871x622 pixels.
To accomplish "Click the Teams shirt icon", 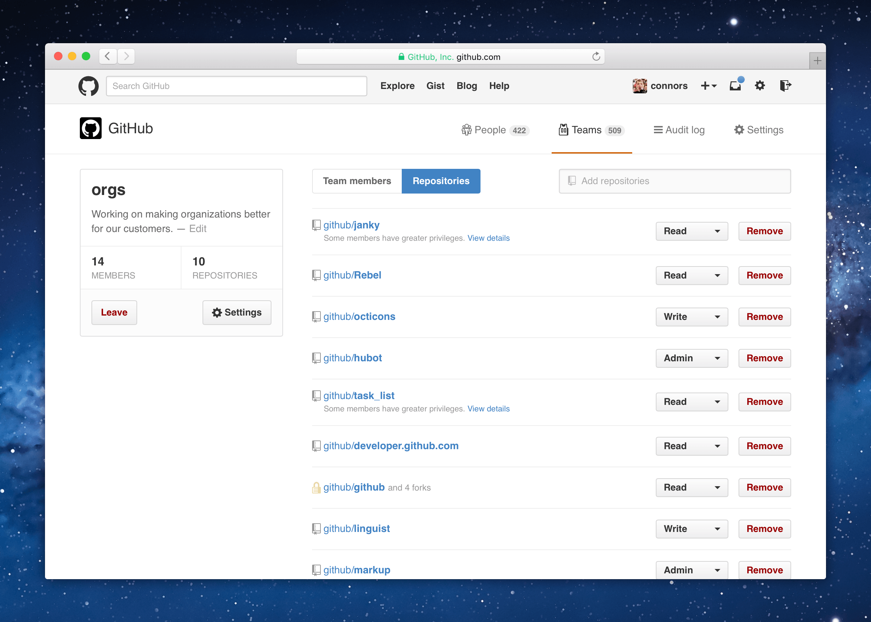I will pos(563,130).
